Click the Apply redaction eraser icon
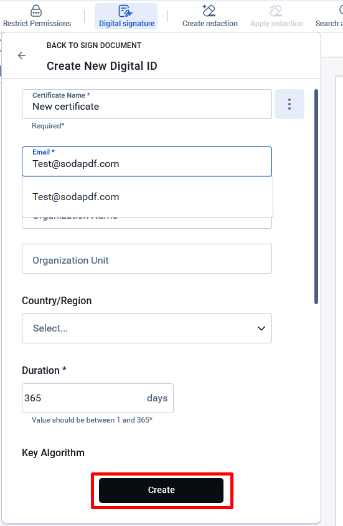 point(276,11)
